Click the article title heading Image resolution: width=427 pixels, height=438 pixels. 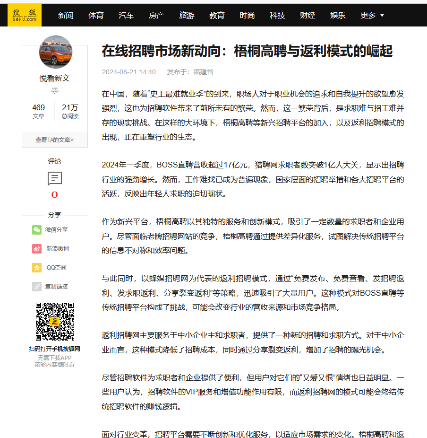pos(247,51)
